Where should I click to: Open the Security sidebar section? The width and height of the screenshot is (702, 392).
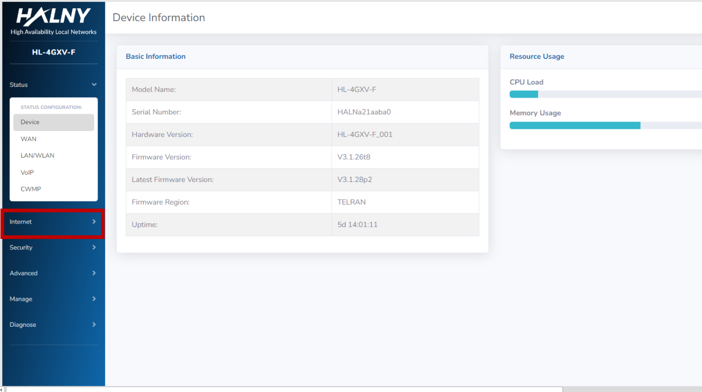tap(53, 247)
